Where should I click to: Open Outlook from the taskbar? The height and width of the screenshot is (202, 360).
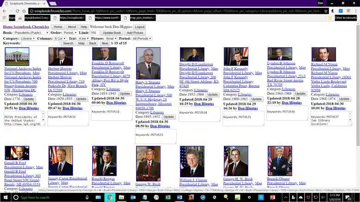133,197
